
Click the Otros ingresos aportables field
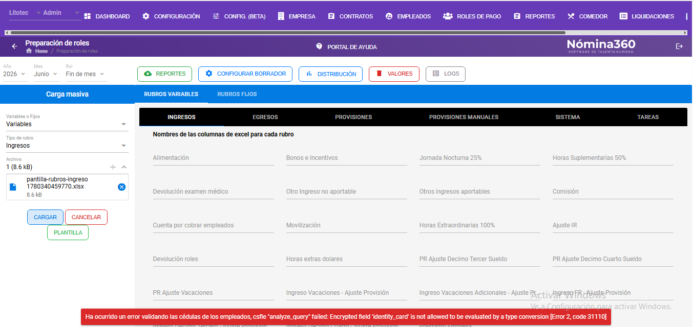pos(479,192)
